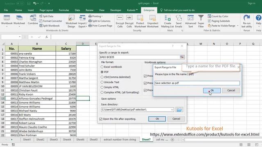Switch to the Home ribbon tab
Screen dimensions: 262x147
click(x=18, y=10)
